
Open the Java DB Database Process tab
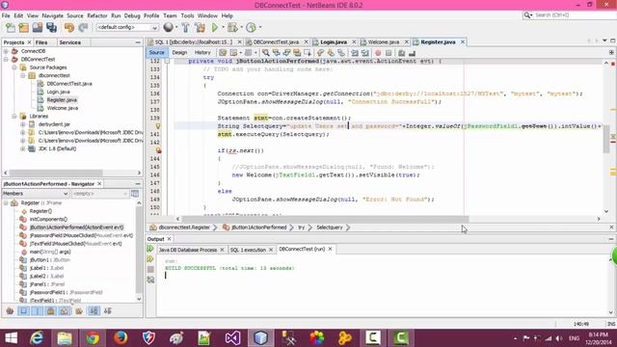188,250
